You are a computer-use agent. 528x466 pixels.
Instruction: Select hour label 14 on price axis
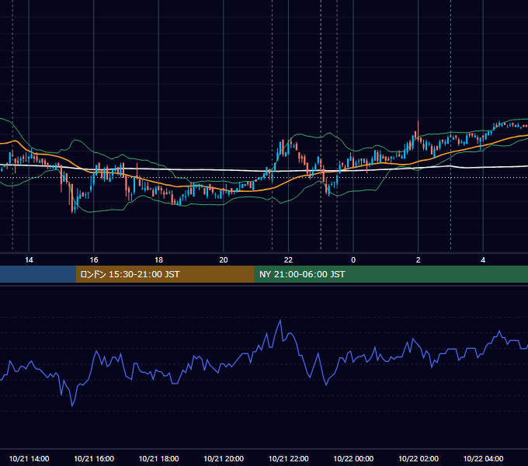(29, 260)
